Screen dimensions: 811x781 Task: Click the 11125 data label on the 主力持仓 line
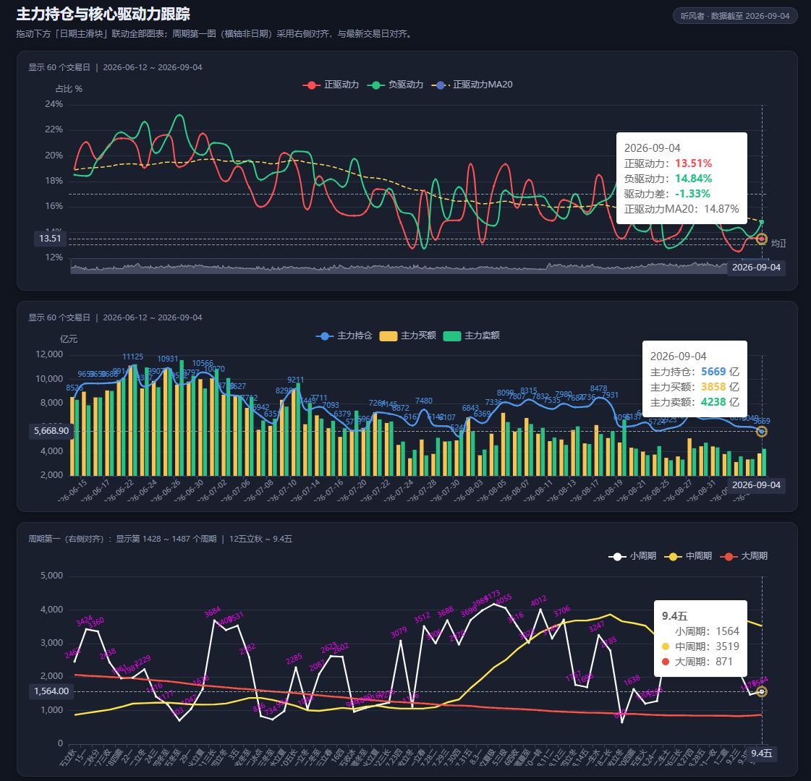coord(133,357)
